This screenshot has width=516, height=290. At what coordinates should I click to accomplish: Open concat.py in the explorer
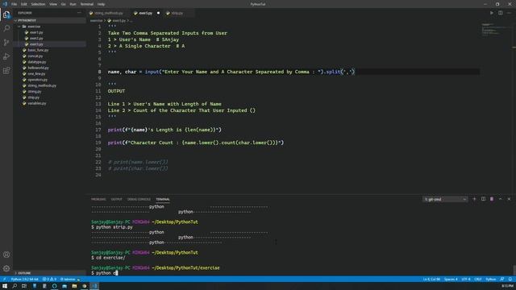[35, 56]
